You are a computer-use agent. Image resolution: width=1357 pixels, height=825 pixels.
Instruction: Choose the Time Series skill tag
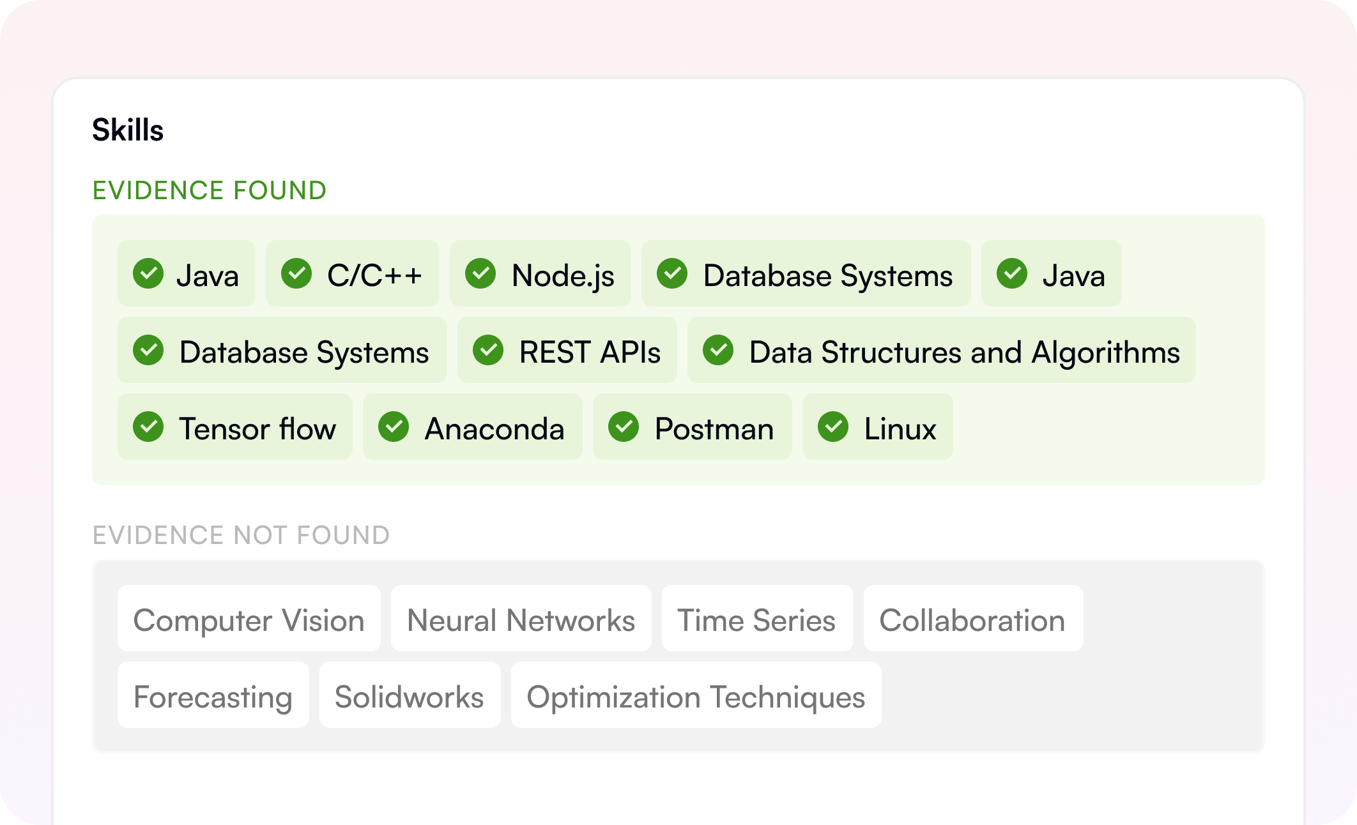tap(757, 619)
